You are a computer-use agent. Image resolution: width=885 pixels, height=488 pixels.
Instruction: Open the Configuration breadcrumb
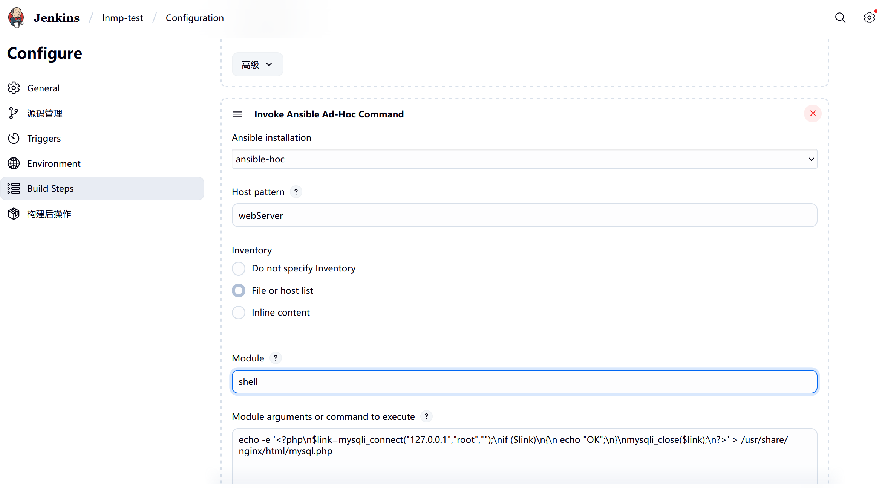tap(194, 18)
